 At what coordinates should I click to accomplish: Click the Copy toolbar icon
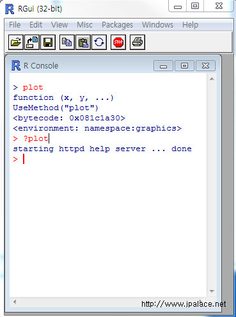coord(67,42)
